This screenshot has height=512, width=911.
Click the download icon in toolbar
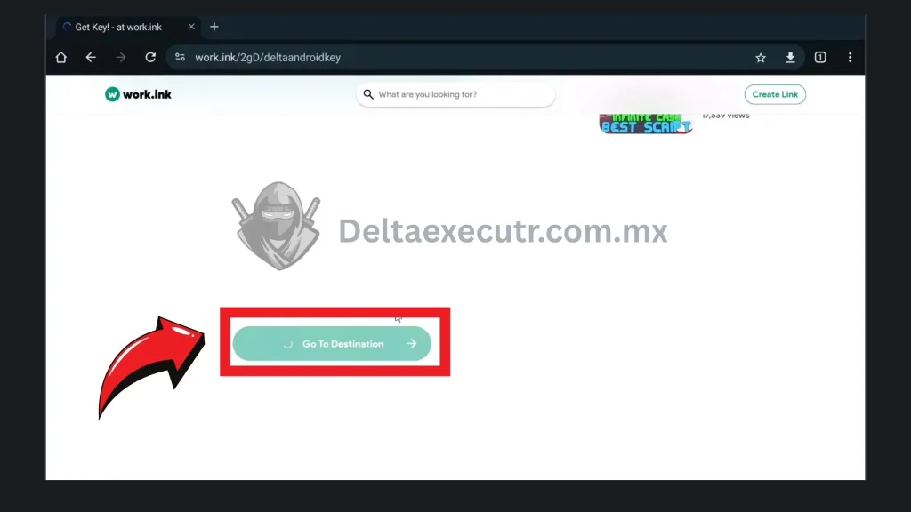click(x=790, y=58)
